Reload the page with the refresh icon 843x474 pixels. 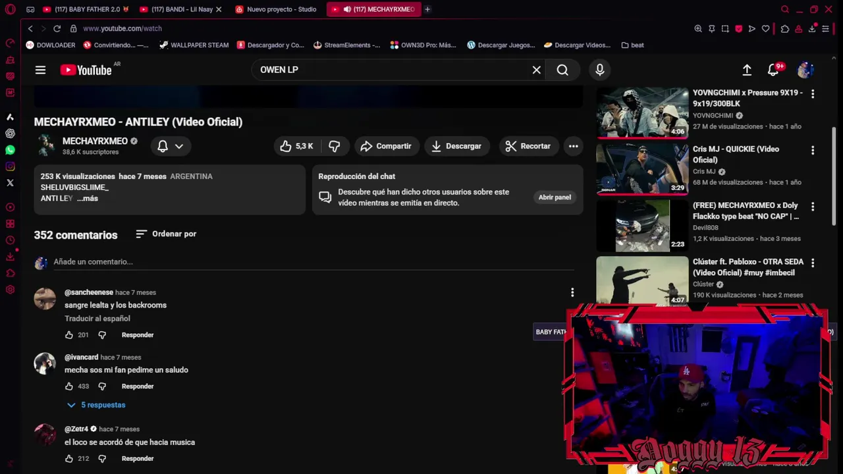pos(57,28)
